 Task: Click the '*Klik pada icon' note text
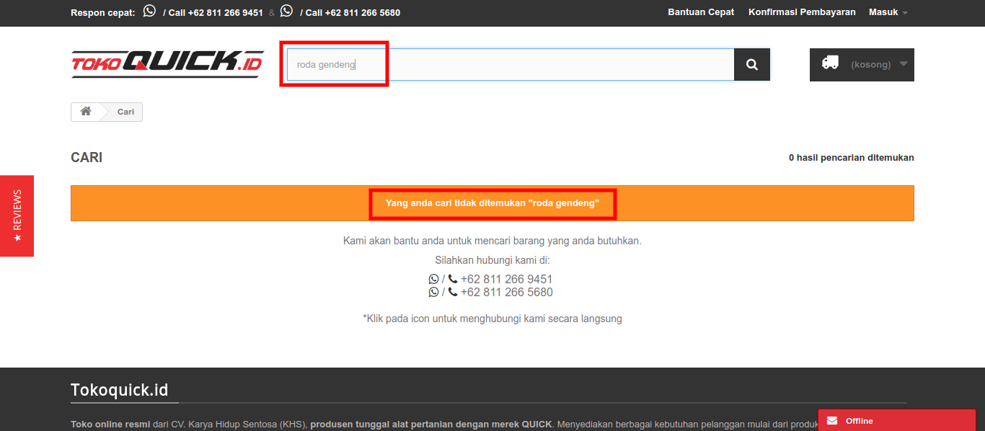[x=492, y=318]
